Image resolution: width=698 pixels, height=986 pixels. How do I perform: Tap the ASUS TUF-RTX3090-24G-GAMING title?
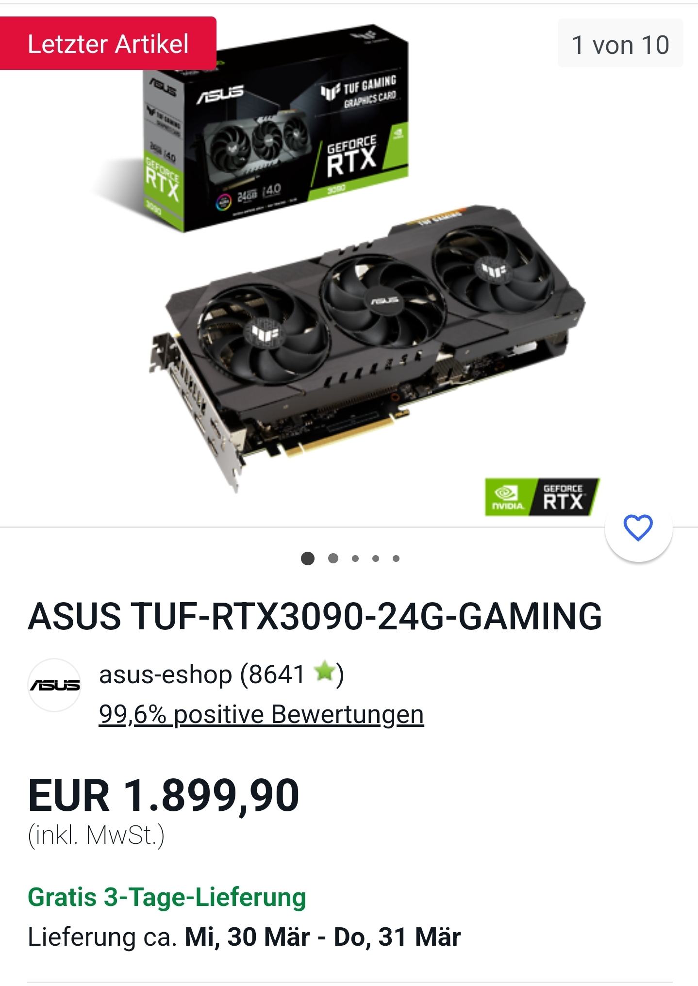[315, 616]
